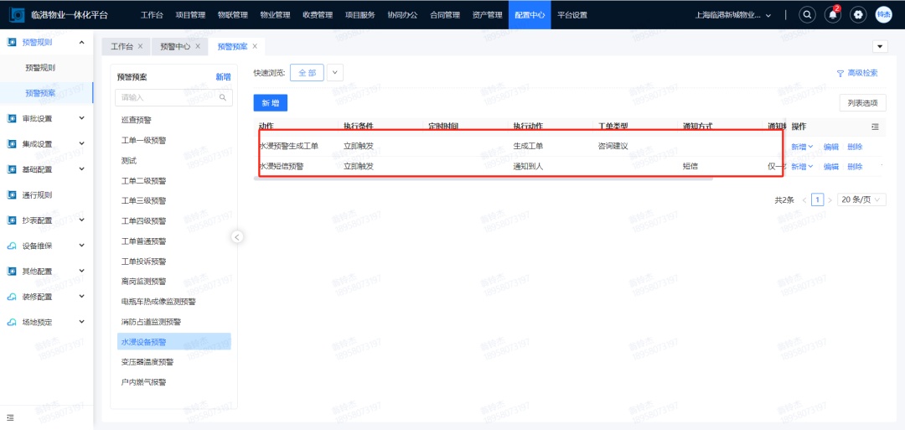
Task: Click the user avatar icon
Action: click(883, 15)
